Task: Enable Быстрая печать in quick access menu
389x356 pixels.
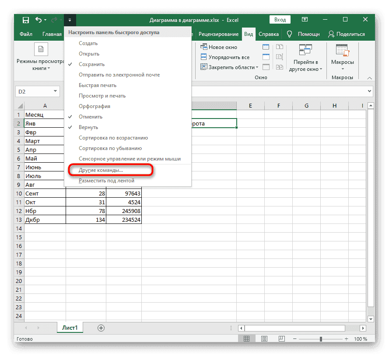Action: 97,85
